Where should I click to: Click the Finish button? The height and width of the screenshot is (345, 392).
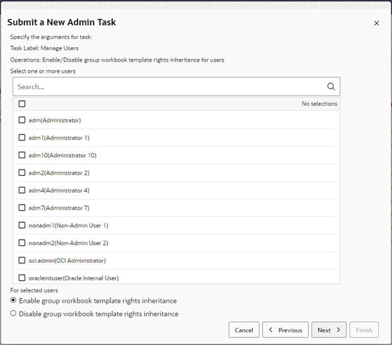tap(364, 330)
